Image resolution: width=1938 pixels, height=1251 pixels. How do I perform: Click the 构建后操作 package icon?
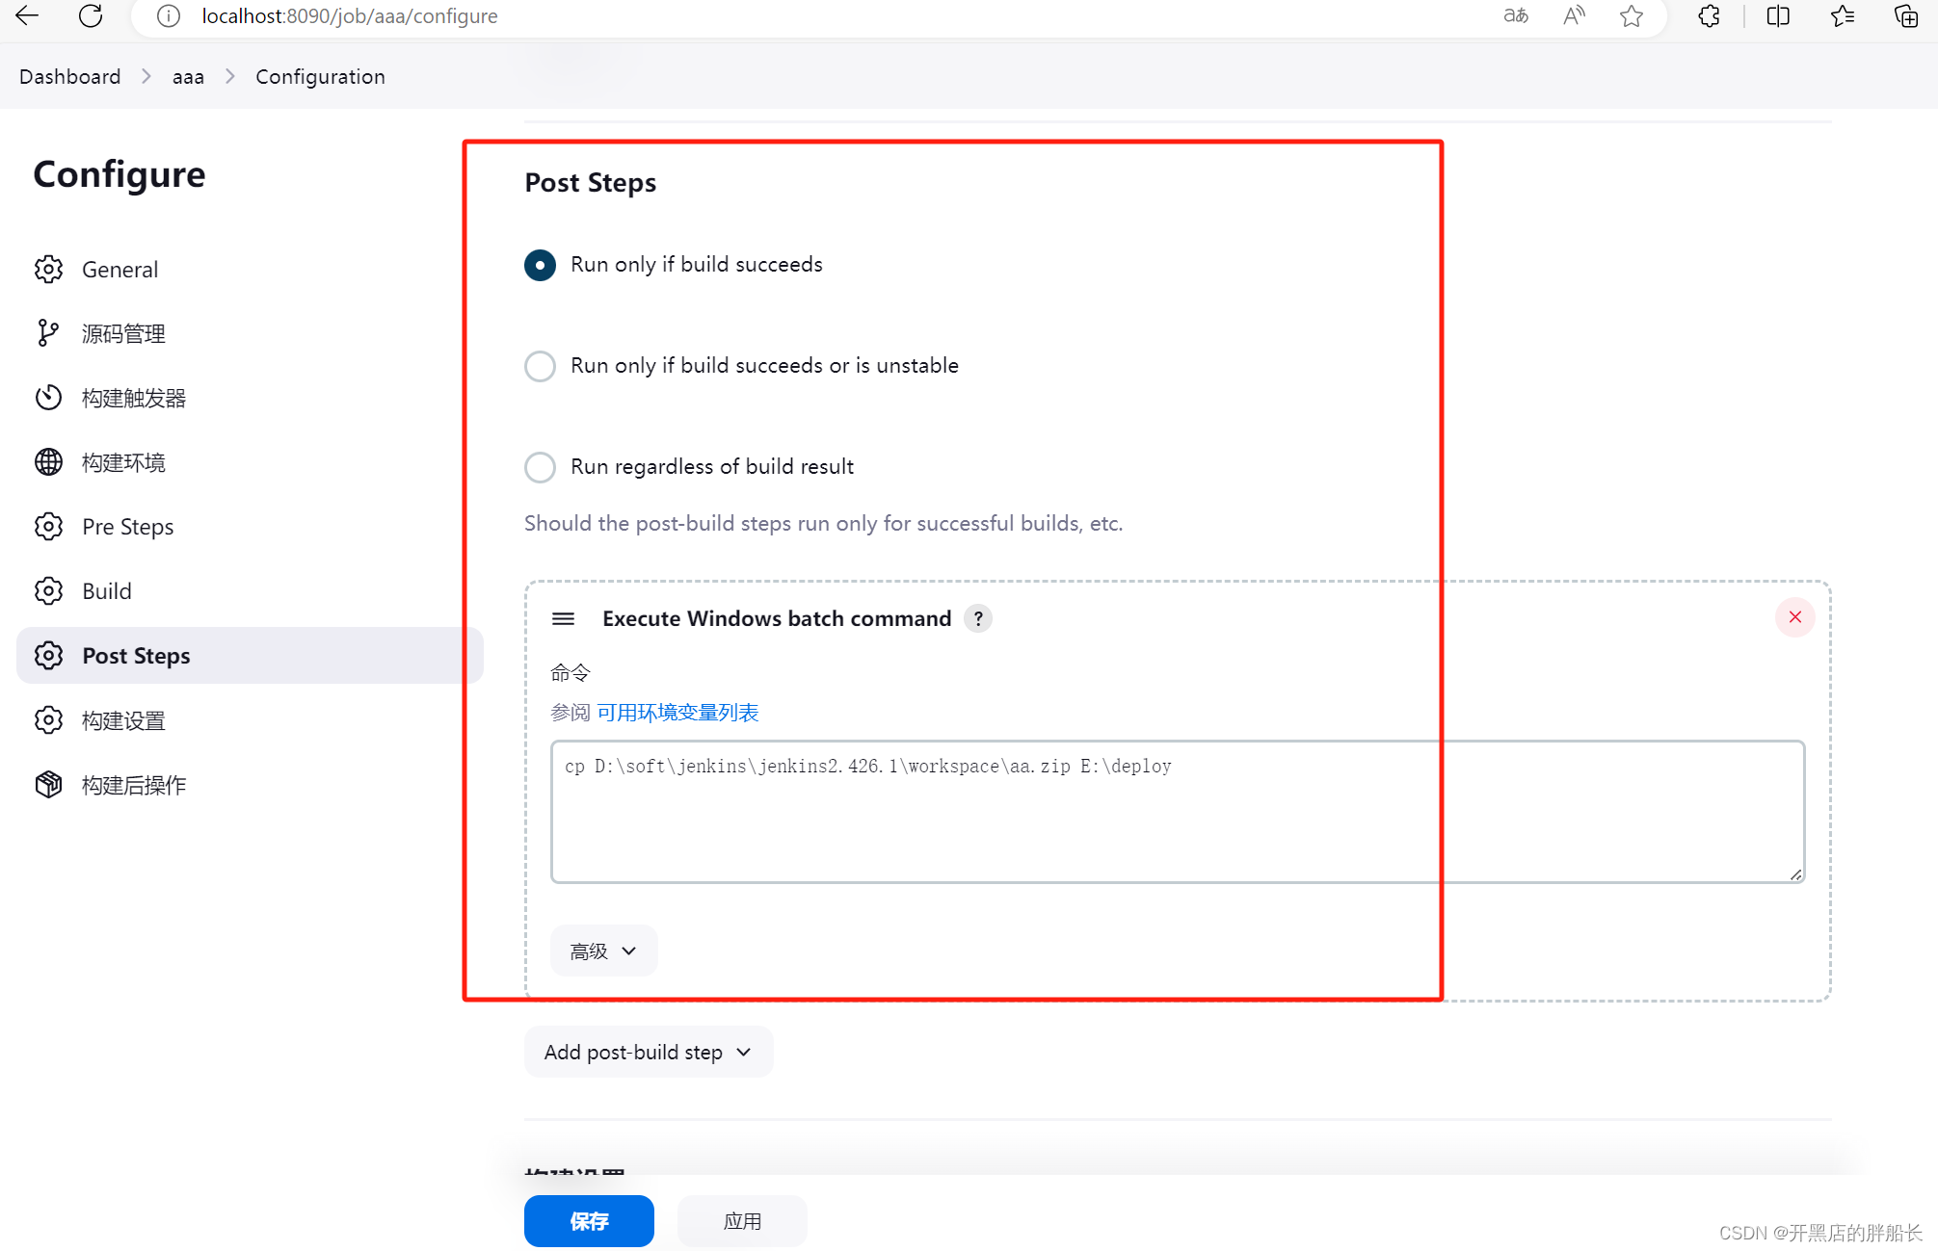[x=48, y=785]
